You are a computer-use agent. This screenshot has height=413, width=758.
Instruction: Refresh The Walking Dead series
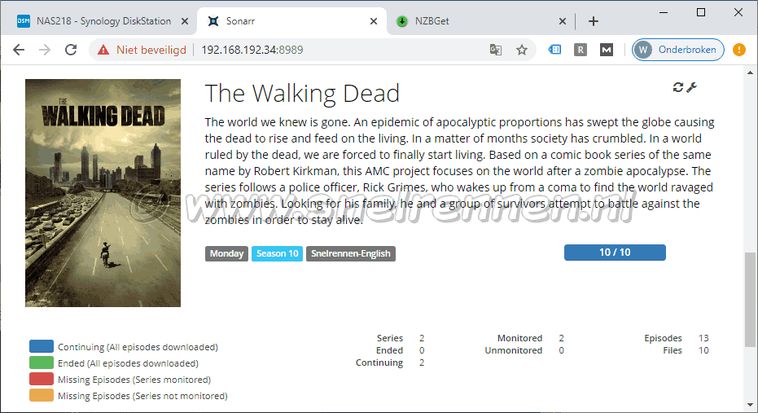[677, 87]
